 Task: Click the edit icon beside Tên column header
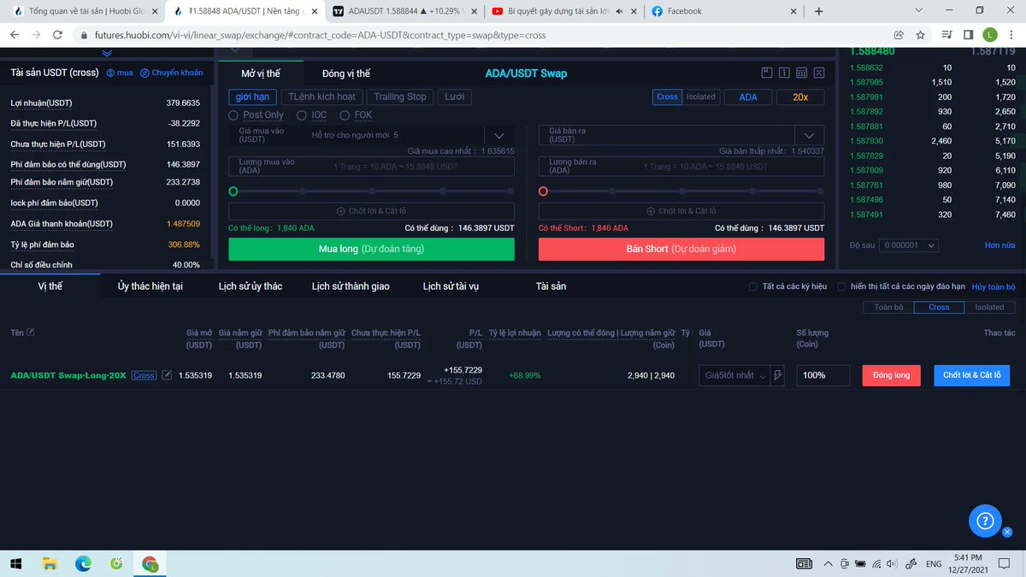click(x=31, y=332)
